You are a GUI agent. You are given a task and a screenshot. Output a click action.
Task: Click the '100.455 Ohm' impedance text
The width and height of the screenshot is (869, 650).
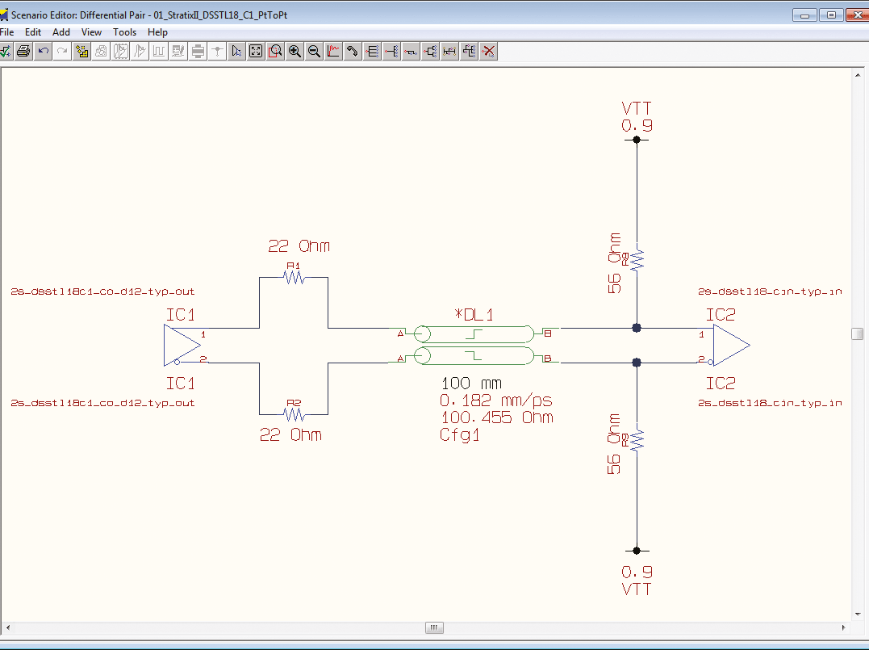[x=497, y=417]
